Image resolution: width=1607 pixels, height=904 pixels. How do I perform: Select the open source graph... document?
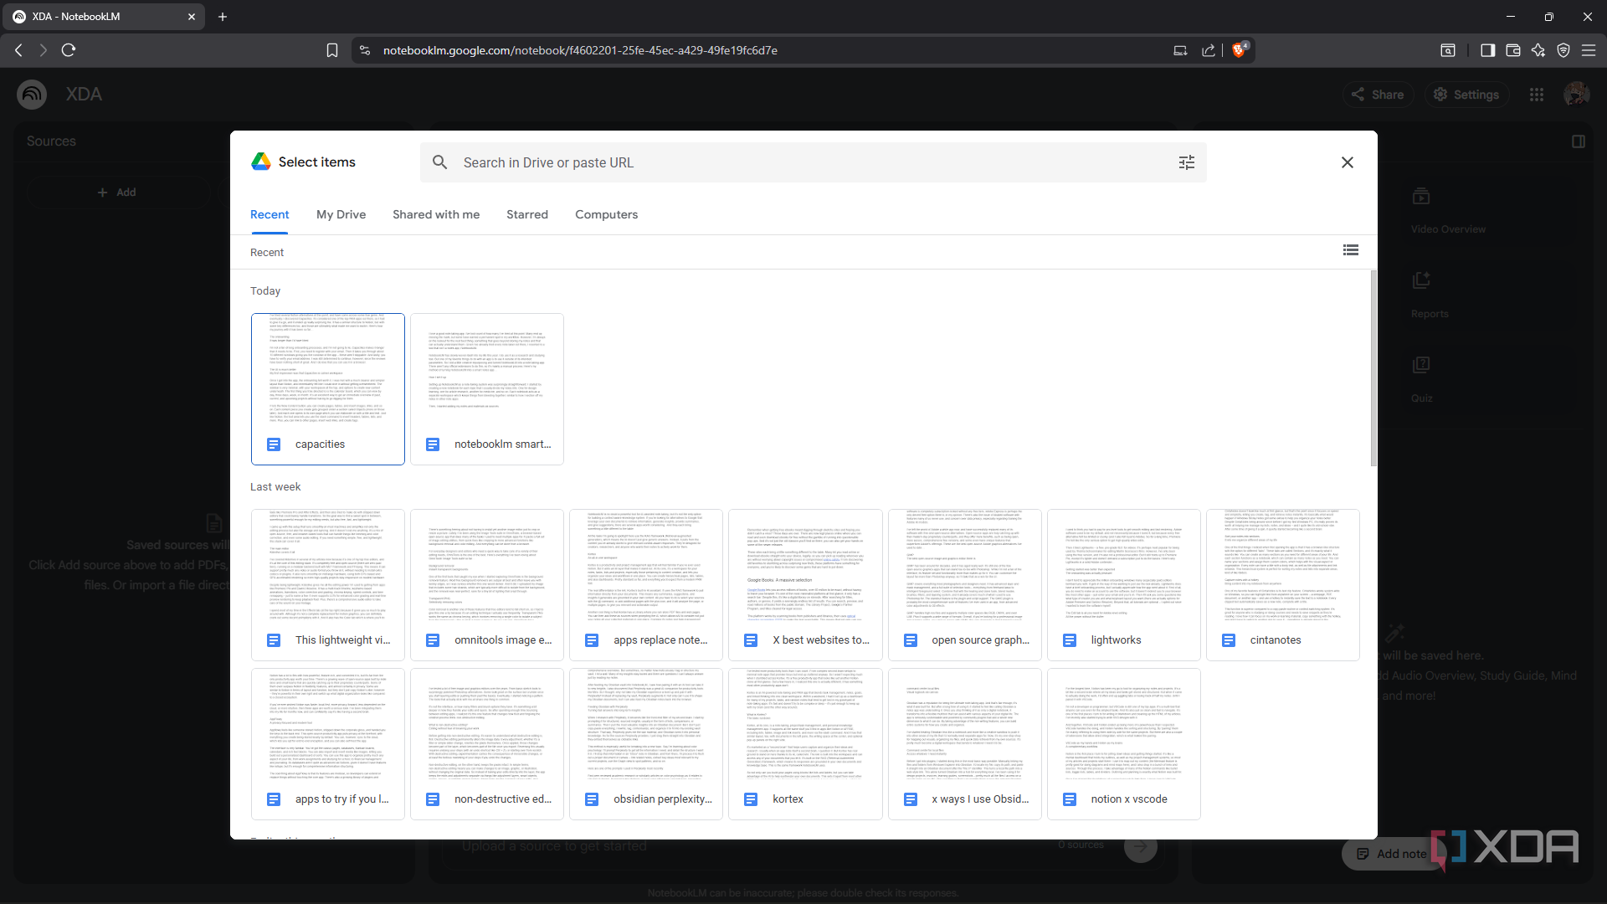[x=965, y=585]
